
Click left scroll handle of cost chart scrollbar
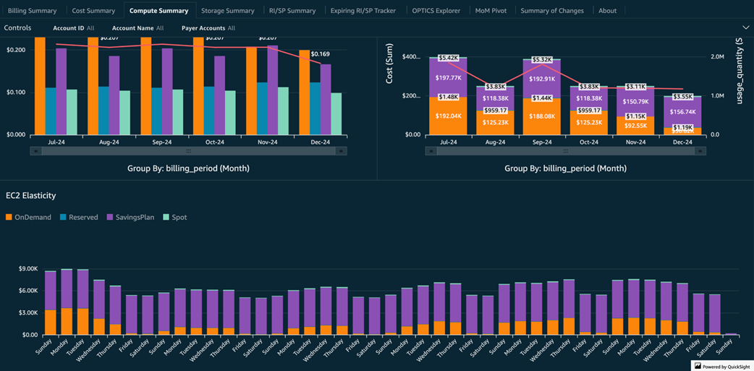431,151
